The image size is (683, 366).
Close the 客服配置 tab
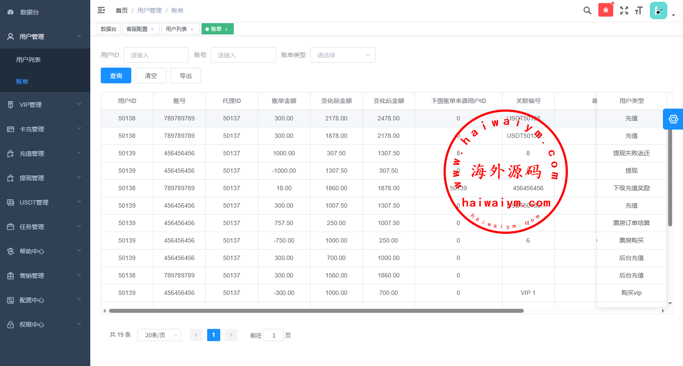[x=152, y=29]
